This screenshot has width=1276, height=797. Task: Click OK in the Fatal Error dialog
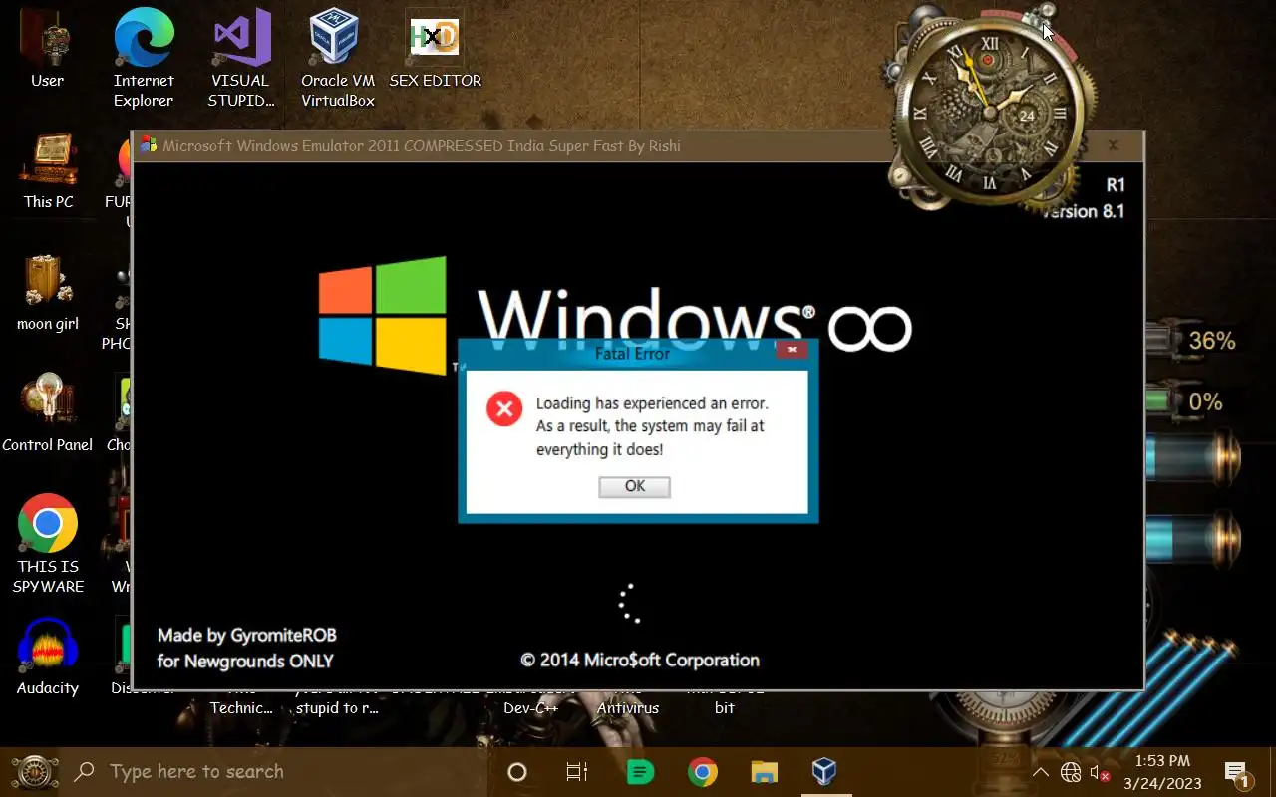click(634, 486)
